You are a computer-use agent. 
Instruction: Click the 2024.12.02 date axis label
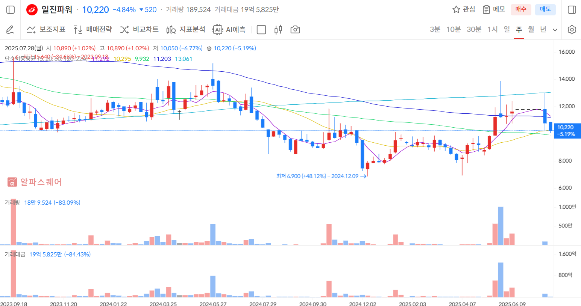tap(363, 303)
